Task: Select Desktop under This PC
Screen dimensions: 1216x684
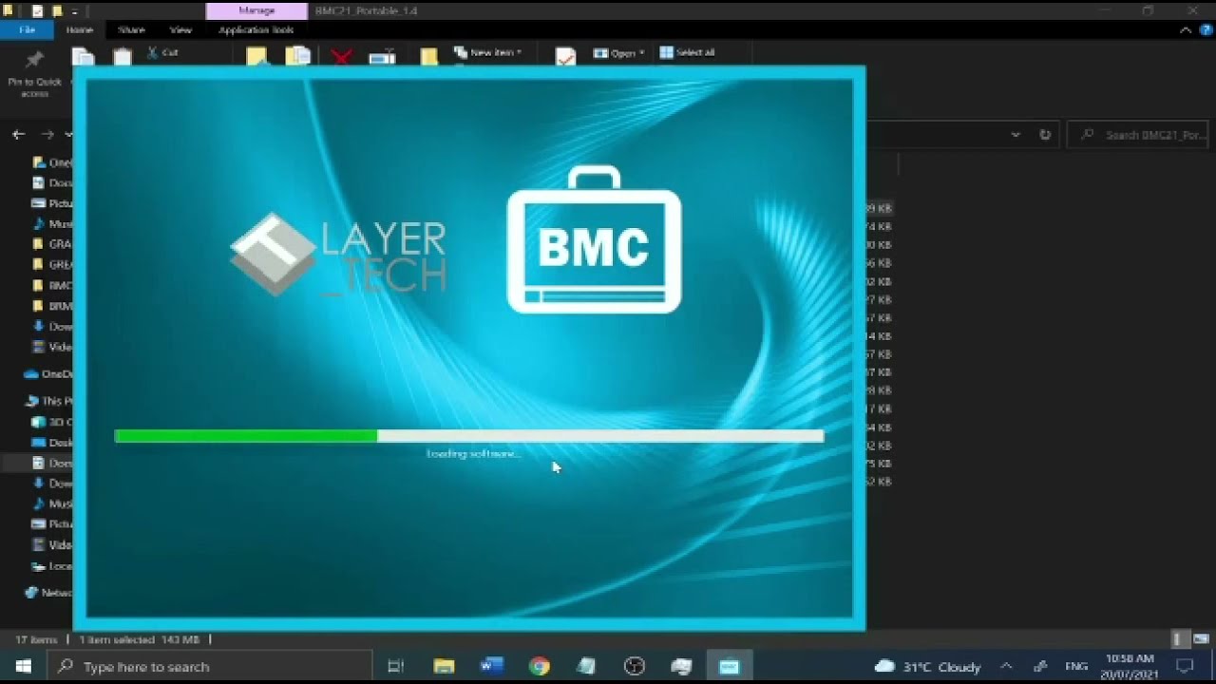Action: pyautogui.click(x=52, y=443)
